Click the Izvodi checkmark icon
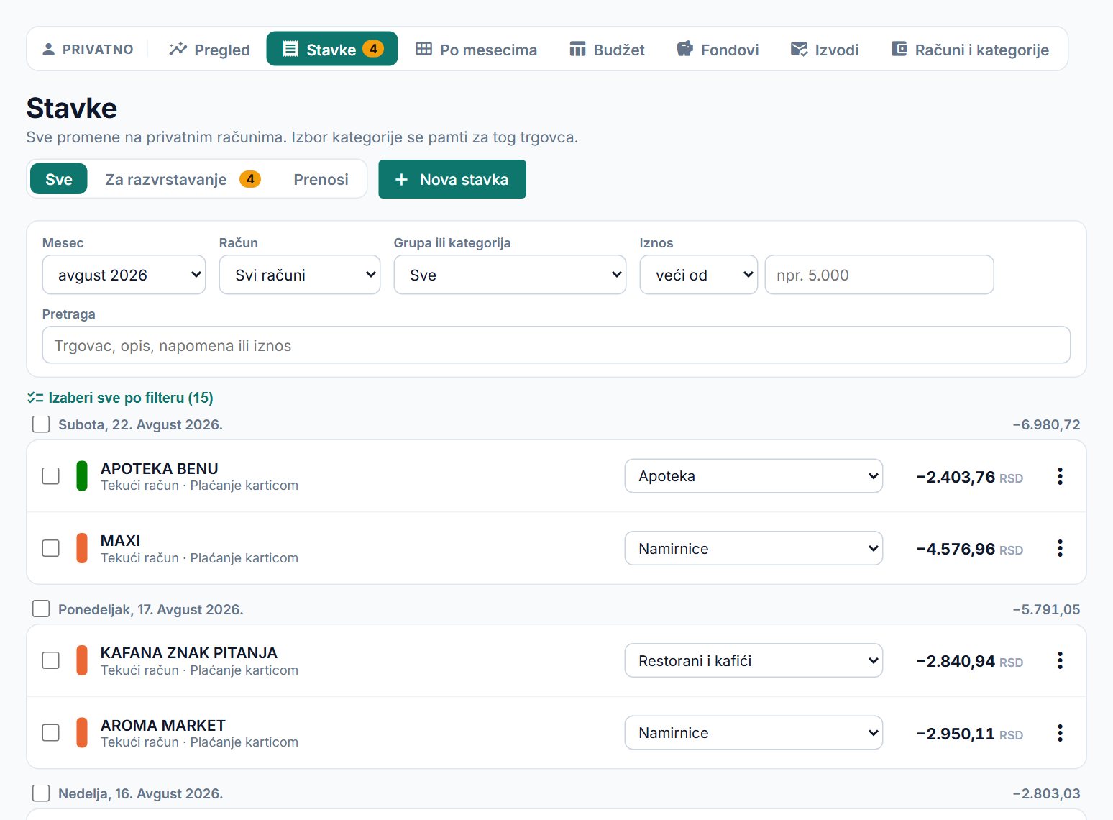 point(799,49)
